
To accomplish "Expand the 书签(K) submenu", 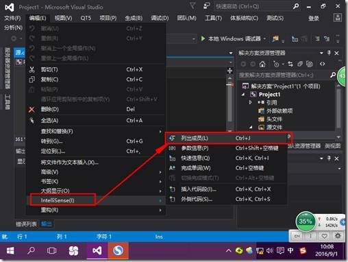I will coord(96,182).
